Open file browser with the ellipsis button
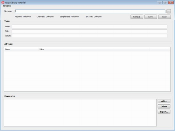This screenshot has height=131, width=175. tap(168, 12)
